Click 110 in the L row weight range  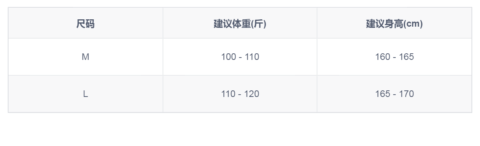point(228,94)
